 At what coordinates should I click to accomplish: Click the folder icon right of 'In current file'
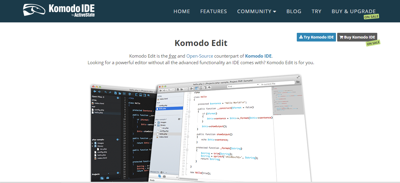298,82
